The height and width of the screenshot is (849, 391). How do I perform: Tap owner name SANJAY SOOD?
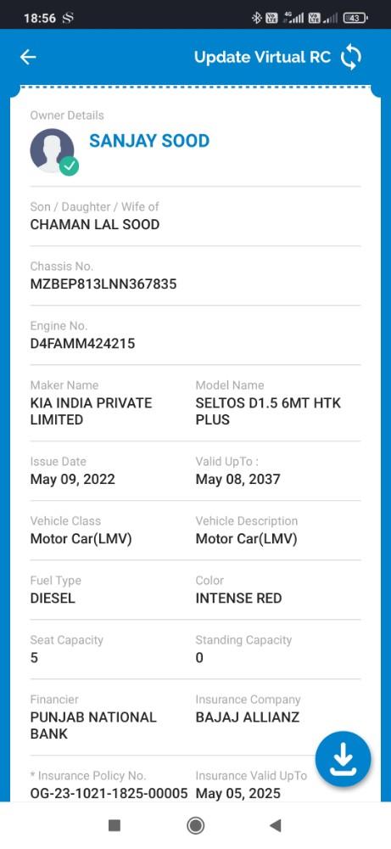[x=149, y=141]
